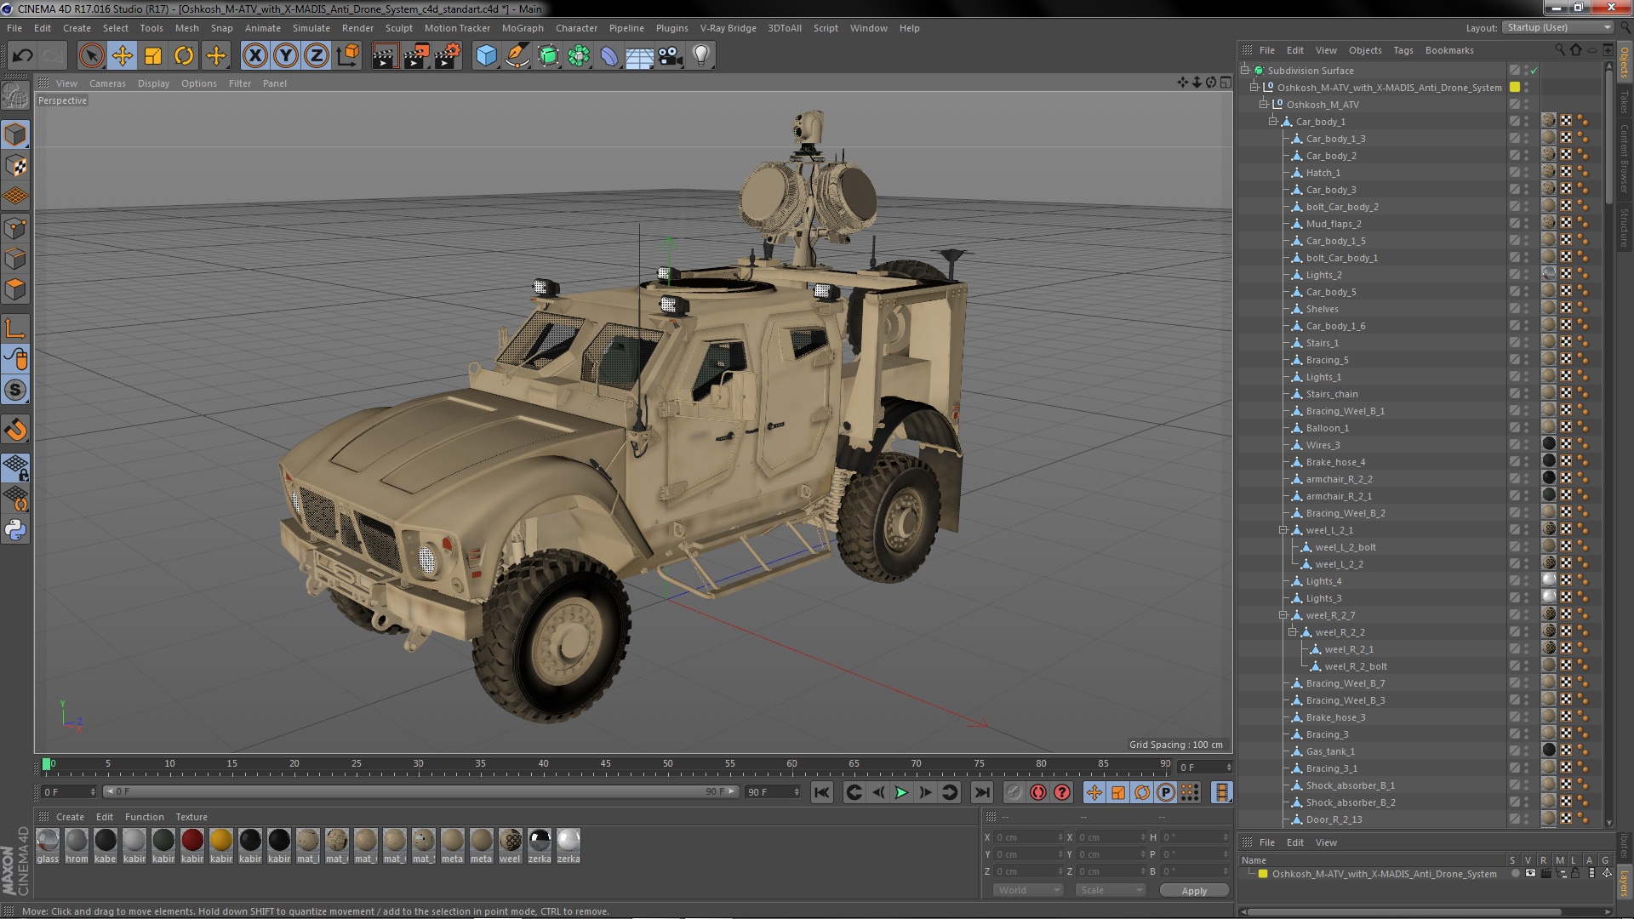The width and height of the screenshot is (1634, 919).
Task: Add a floor environment object
Action: 639,56
